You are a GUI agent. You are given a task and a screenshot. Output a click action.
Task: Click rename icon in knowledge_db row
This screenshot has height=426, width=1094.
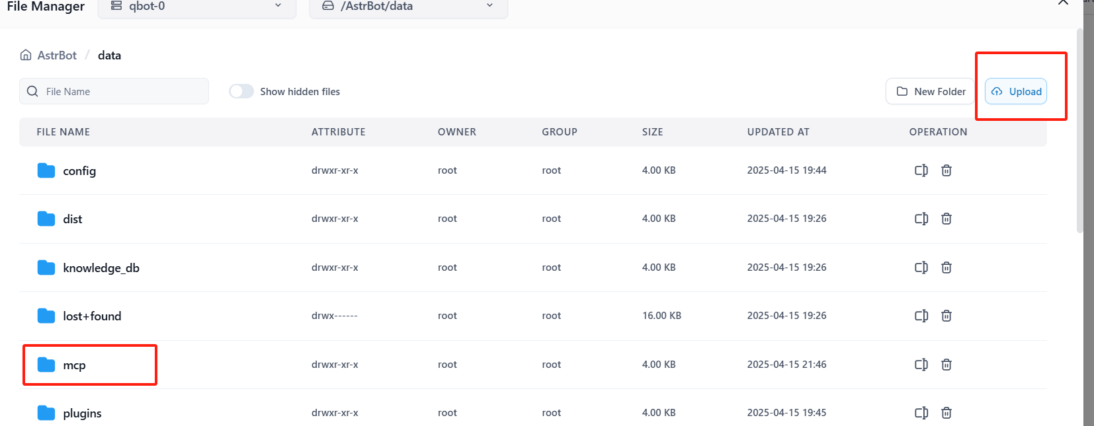tap(921, 267)
